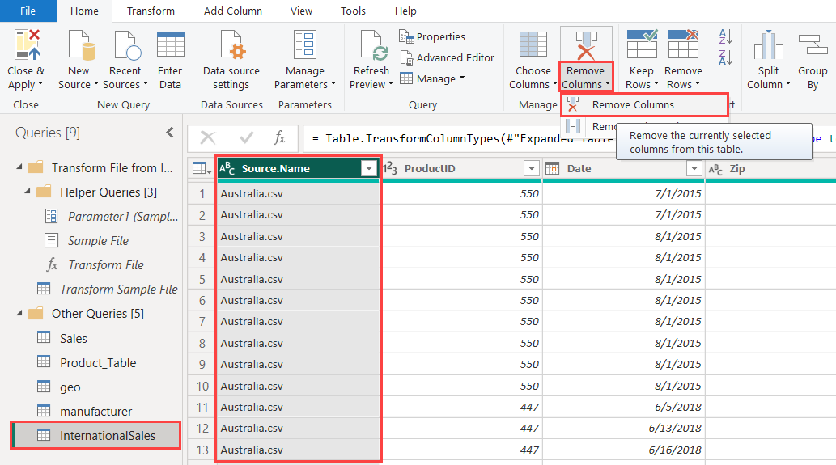The height and width of the screenshot is (465, 836).
Task: Open the Help tab
Action: (405, 11)
